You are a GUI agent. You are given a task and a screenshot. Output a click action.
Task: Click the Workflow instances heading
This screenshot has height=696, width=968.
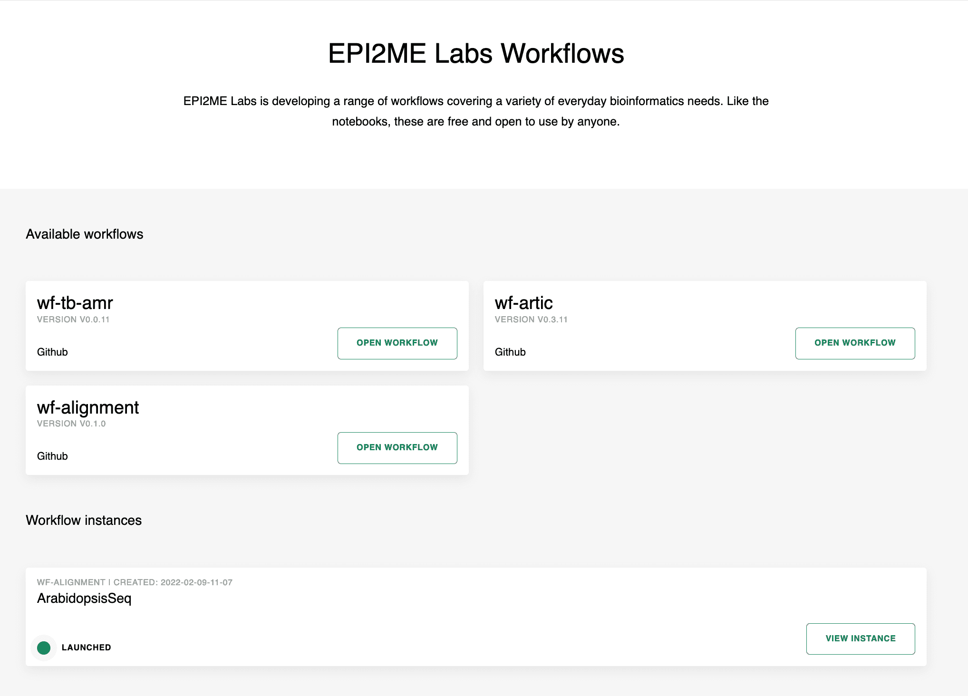pos(84,520)
